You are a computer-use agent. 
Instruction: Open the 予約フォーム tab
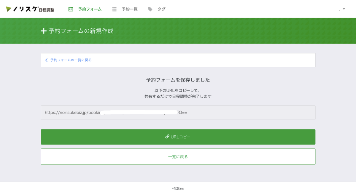(x=90, y=9)
